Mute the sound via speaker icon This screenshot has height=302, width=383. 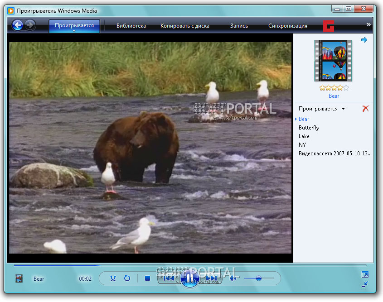coord(233,278)
